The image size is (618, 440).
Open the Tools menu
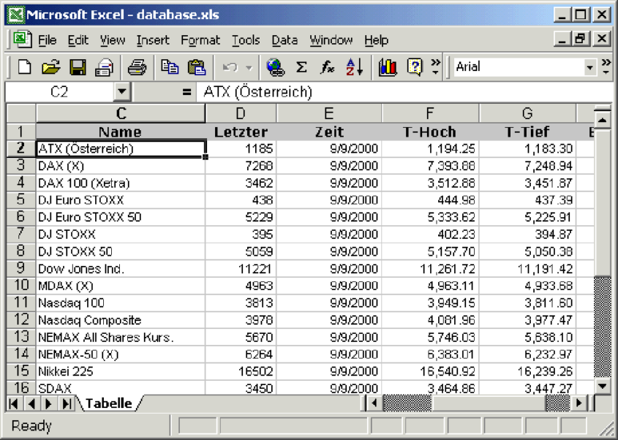pyautogui.click(x=246, y=40)
